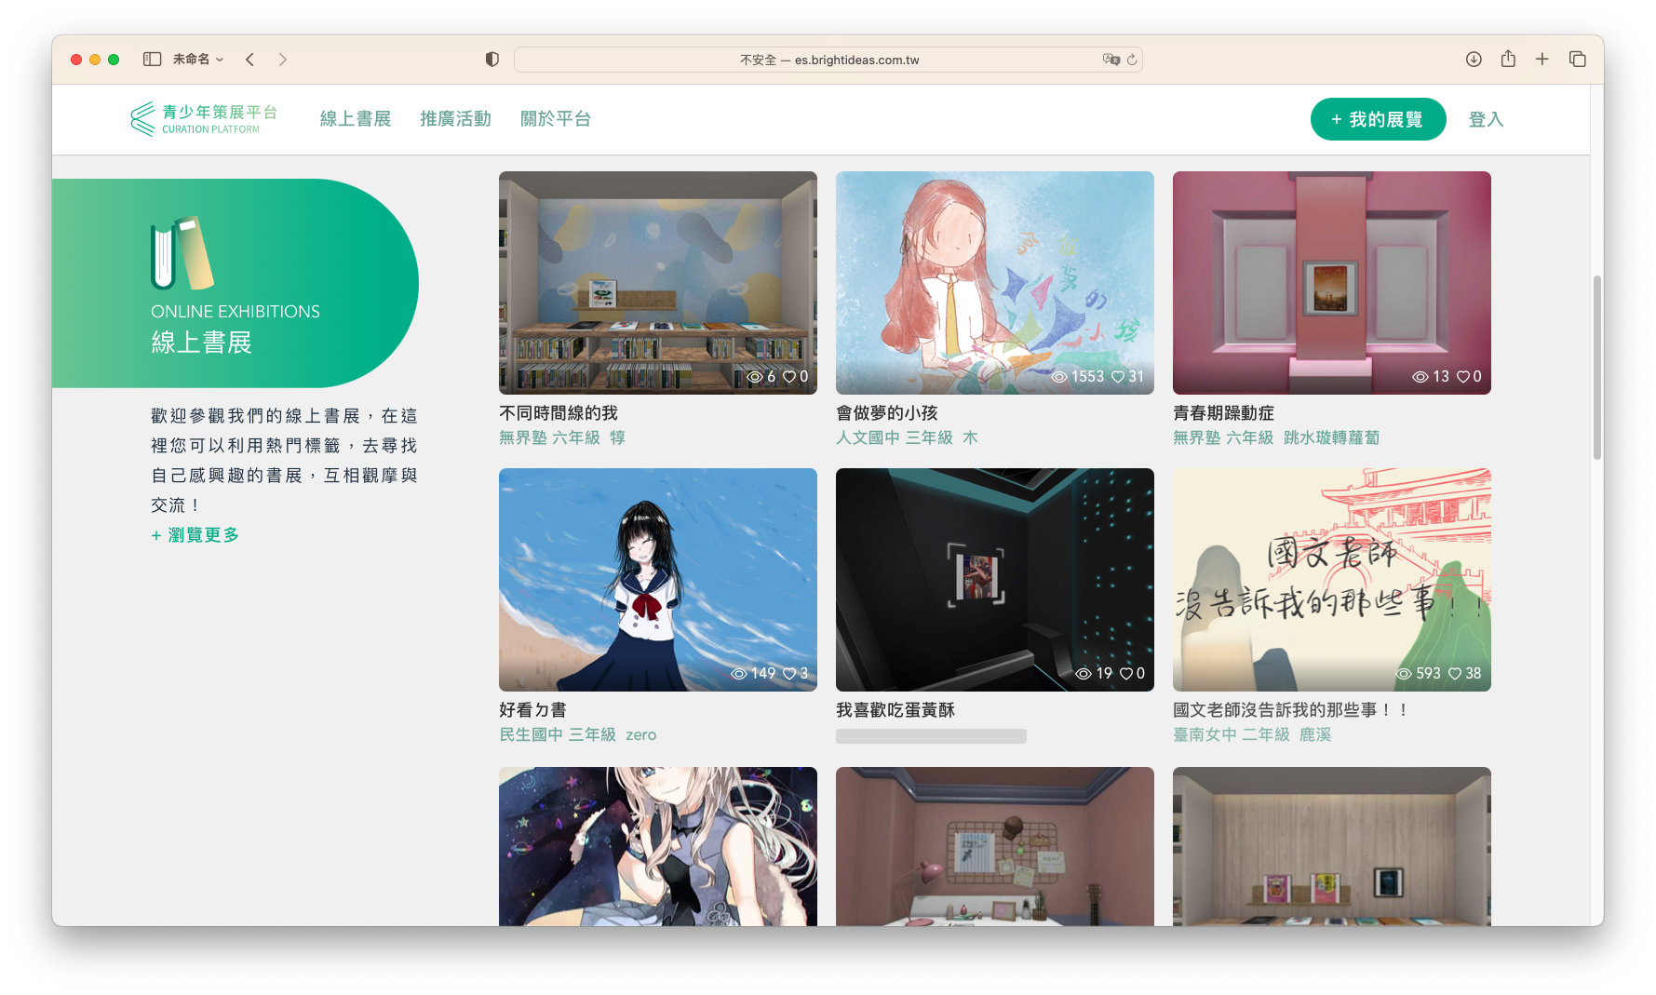Viewport: 1656px width, 995px height.
Task: Click the privacy shield icon
Action: [492, 60]
